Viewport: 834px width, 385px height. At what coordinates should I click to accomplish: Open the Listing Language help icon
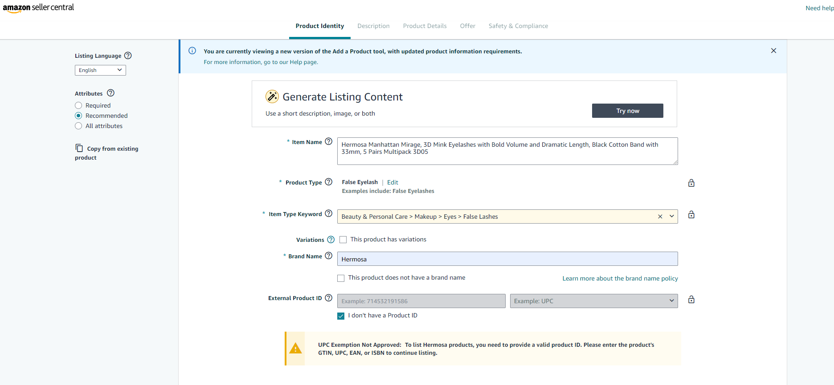(128, 56)
